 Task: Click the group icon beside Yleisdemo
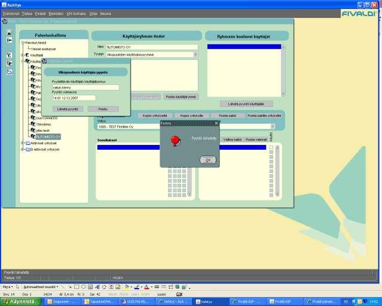click(x=33, y=124)
